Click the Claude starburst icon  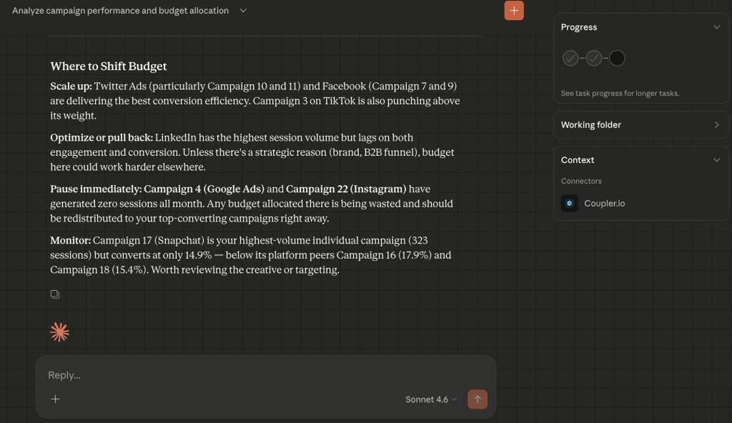59,331
